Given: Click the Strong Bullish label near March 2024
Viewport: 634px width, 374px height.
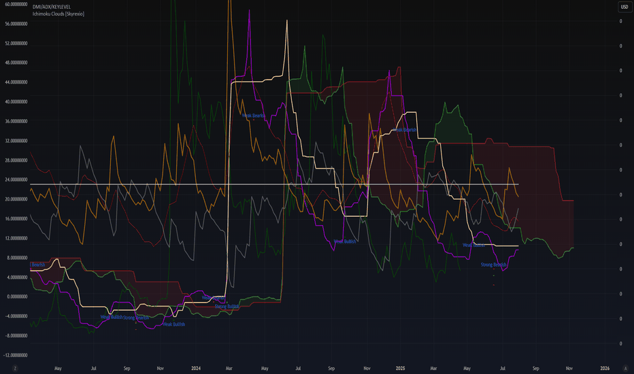Looking at the screenshot, I should [x=227, y=307].
